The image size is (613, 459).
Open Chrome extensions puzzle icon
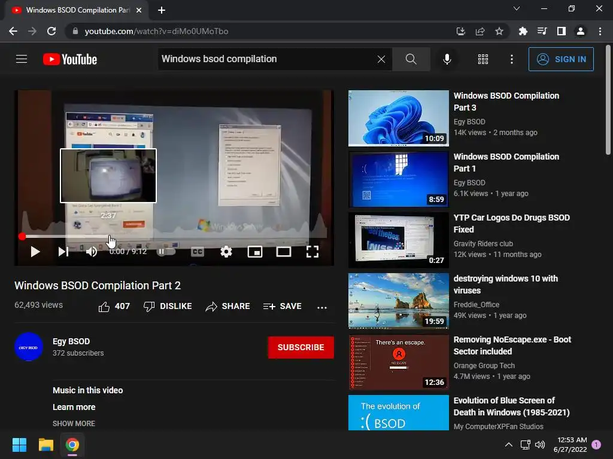523,31
